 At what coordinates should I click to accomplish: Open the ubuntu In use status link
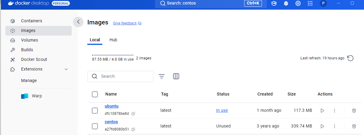(x=222, y=110)
